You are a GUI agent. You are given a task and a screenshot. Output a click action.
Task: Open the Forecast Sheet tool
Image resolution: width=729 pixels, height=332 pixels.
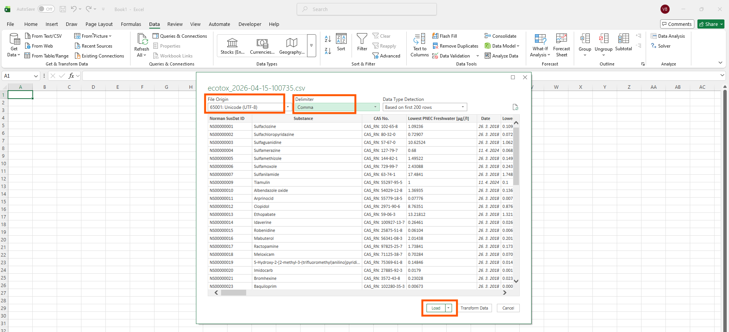click(561, 39)
